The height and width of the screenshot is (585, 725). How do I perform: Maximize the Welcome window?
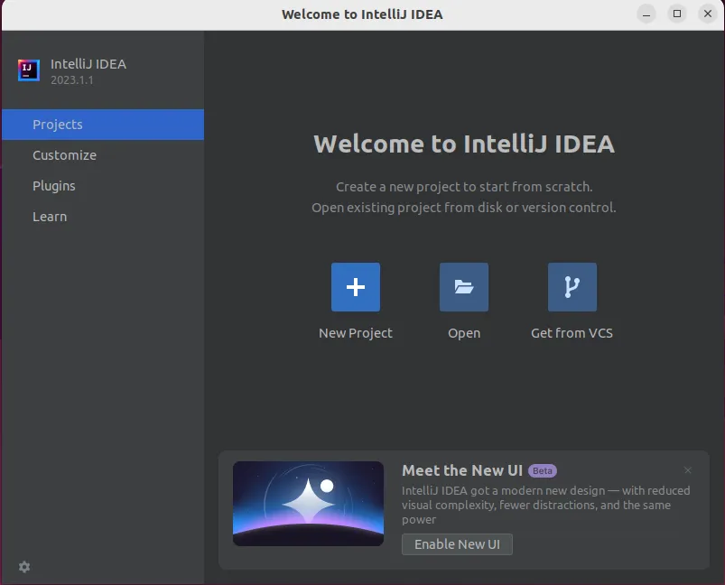[677, 14]
